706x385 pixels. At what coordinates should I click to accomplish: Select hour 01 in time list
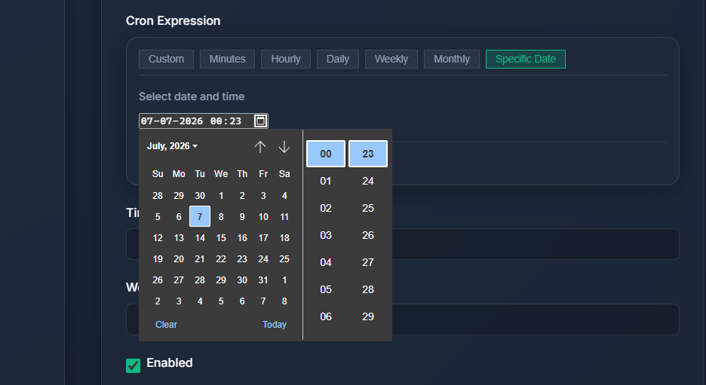point(326,181)
